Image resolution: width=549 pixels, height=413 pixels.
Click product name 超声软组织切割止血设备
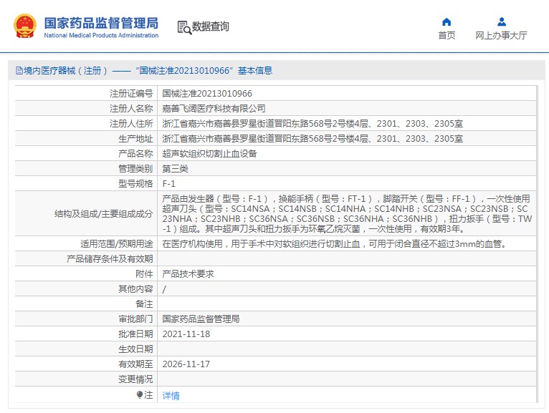coord(209,153)
